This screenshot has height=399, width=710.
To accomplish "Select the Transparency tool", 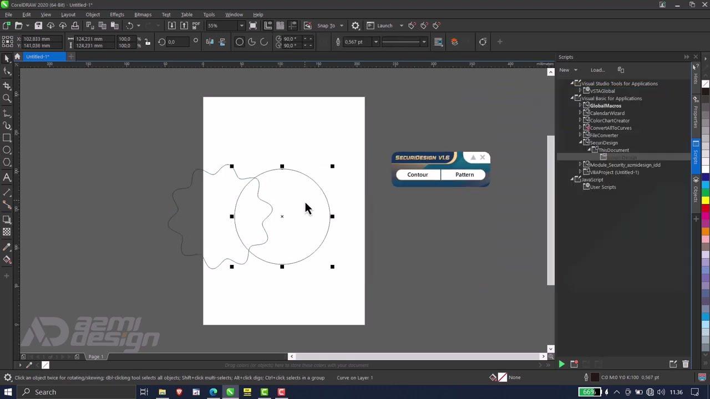I will tap(7, 232).
